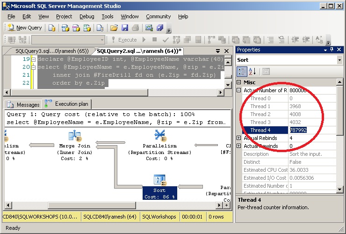Viewport: 346px width, 234px height.
Task: Collapse the Misc category
Action: (x=239, y=82)
